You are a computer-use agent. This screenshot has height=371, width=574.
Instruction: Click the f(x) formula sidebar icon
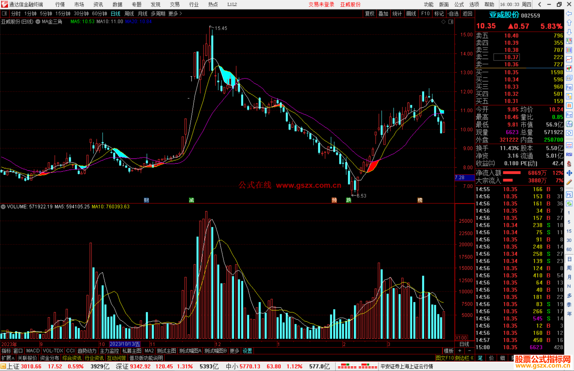pyautogui.click(x=569, y=124)
